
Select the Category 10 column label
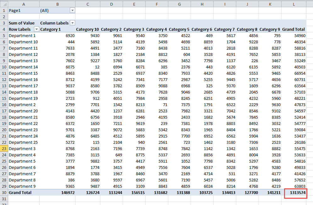point(88,29)
